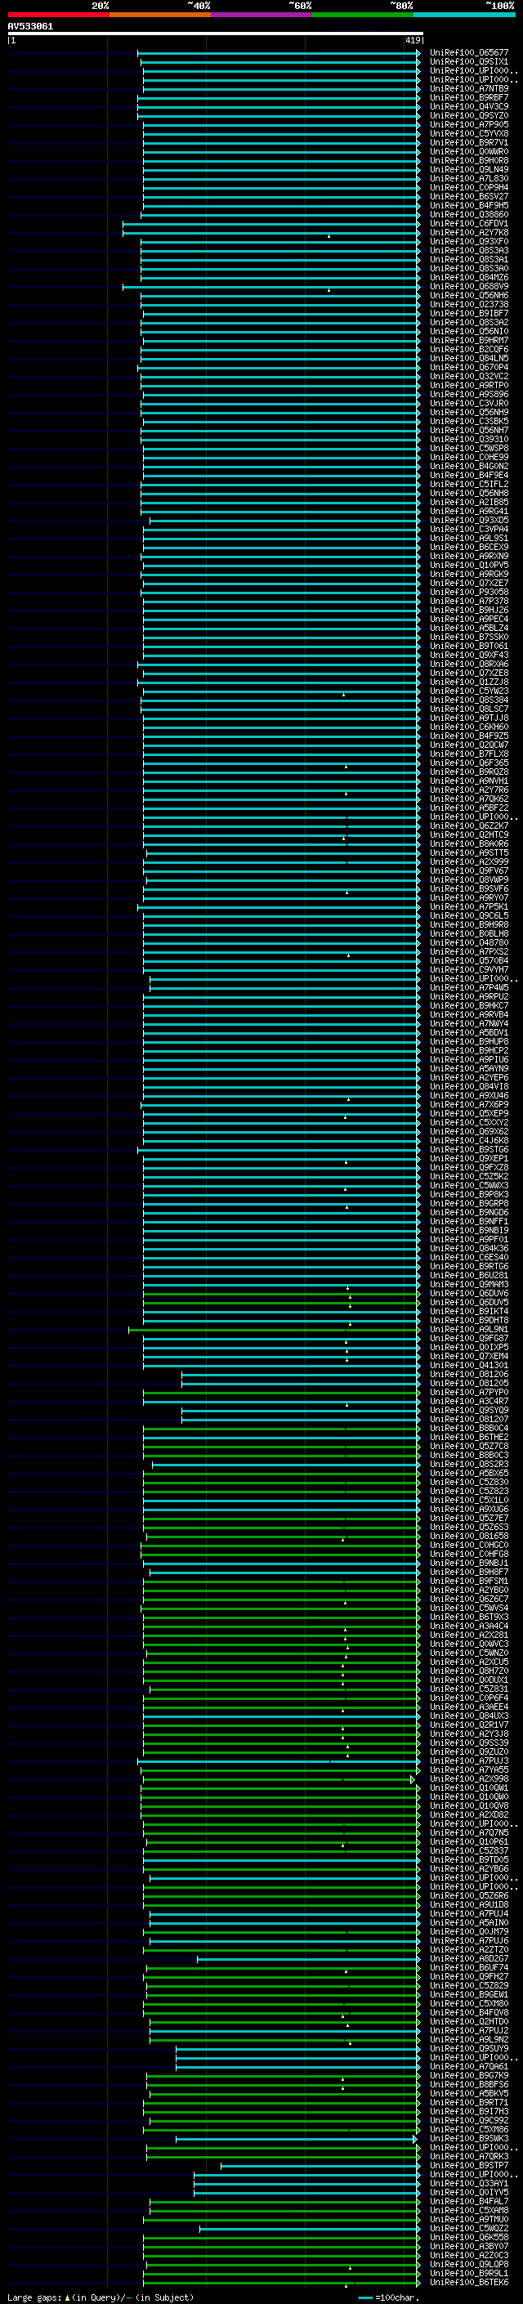
Task: Click hit label UniRef100_Q688V9
Action: click(x=469, y=286)
